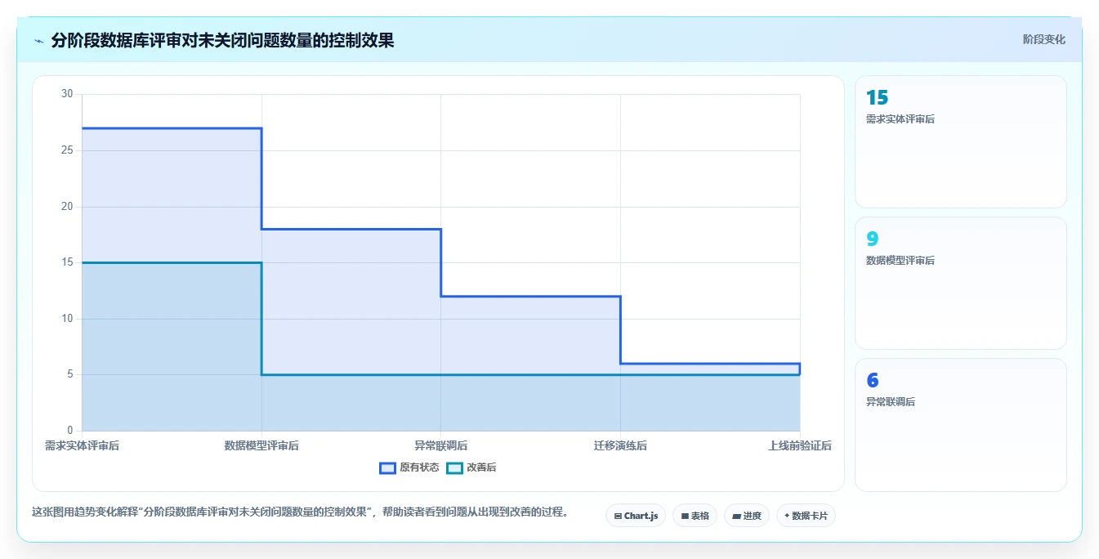The width and height of the screenshot is (1099, 559).
Task: Click the y-axis value 25
Action: tap(67, 150)
